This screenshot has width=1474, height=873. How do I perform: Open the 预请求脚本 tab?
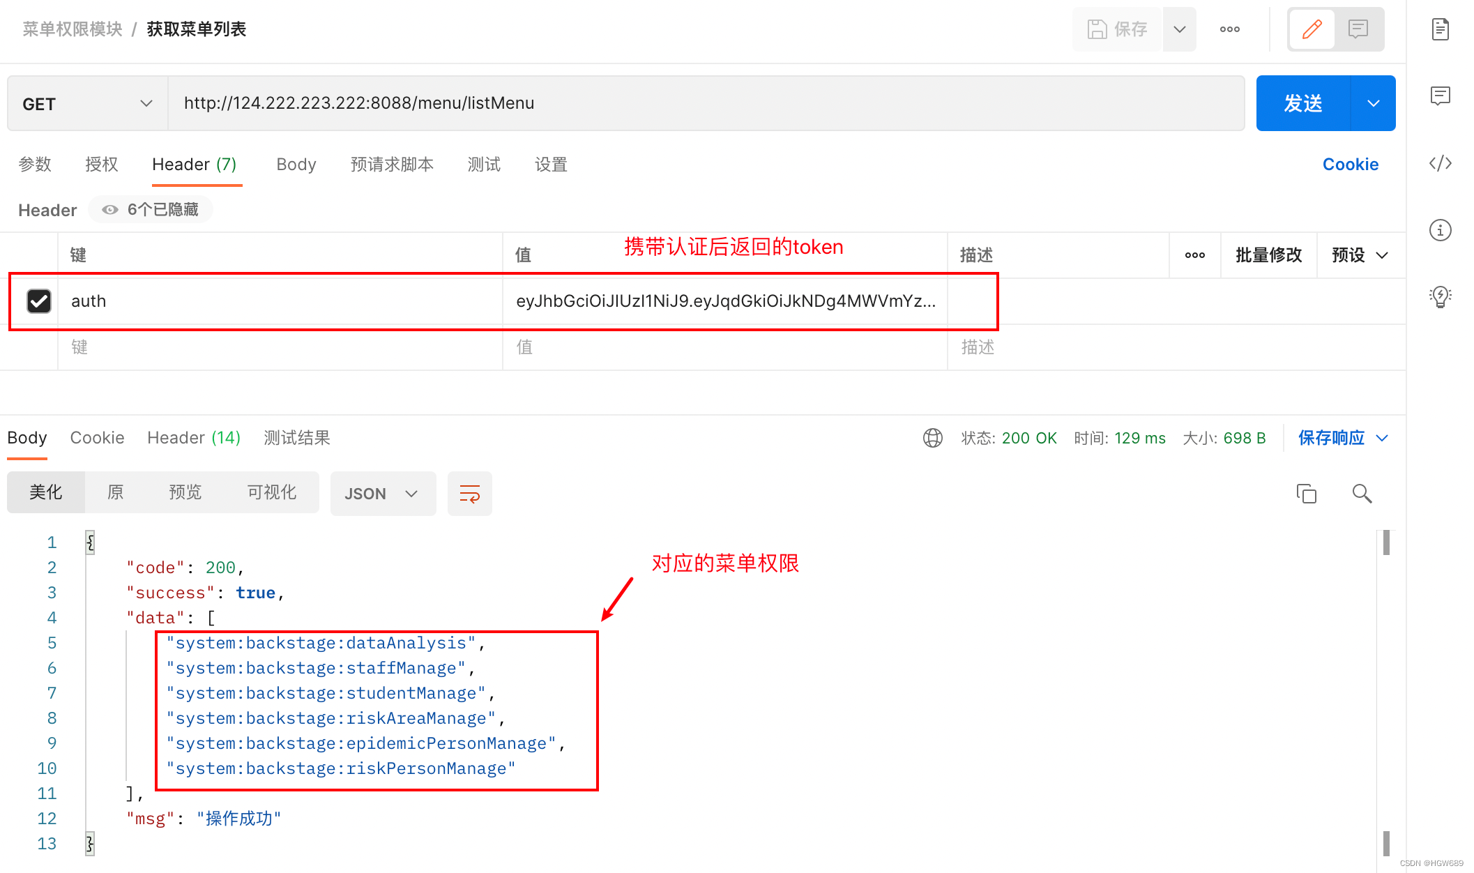coord(392,165)
